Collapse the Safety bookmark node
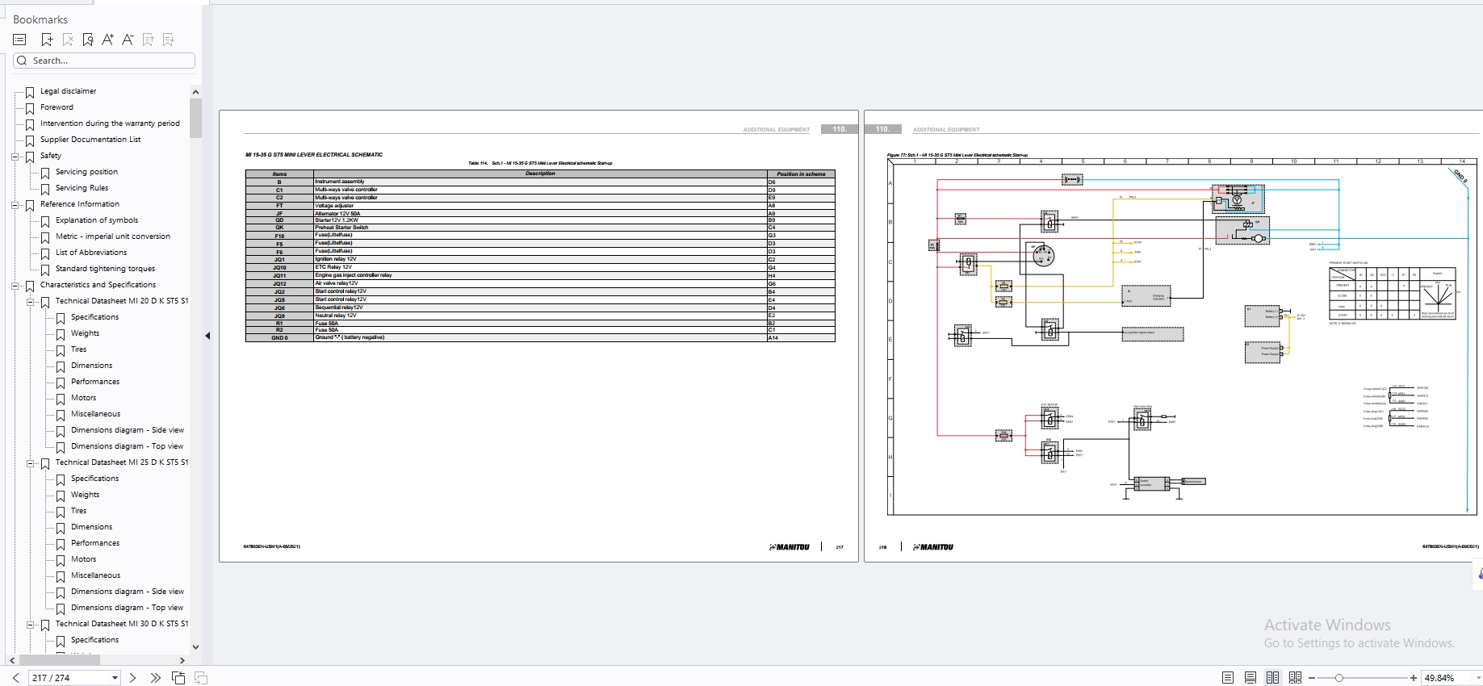The height and width of the screenshot is (686, 1483). (x=15, y=157)
